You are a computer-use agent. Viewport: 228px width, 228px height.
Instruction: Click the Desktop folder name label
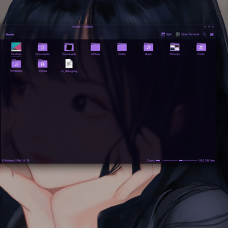click(16, 54)
